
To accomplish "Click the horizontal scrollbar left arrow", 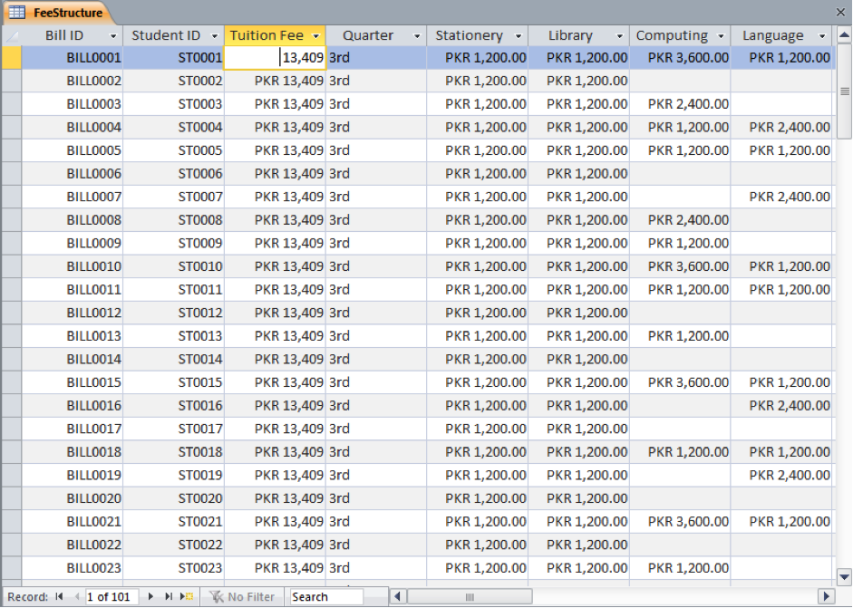I will point(396,596).
